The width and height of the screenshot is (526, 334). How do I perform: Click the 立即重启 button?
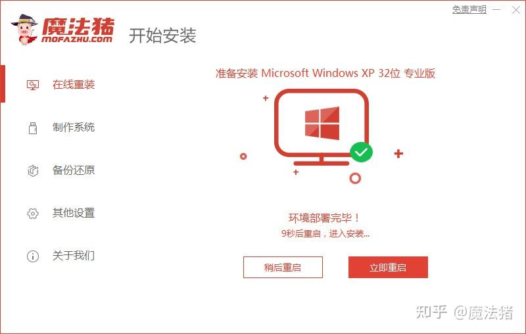388,268
